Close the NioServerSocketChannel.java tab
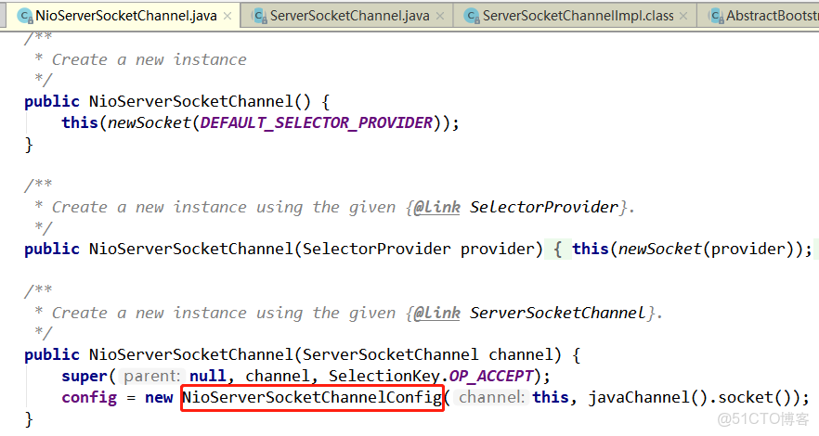Screen dimensions: 819x436 click(227, 16)
